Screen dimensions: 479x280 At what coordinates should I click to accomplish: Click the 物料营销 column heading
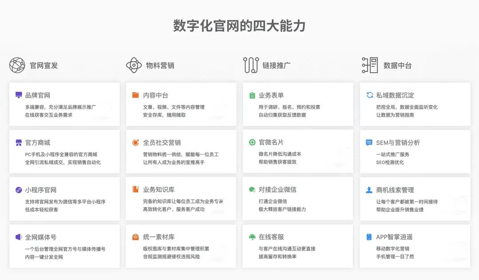coord(160,65)
